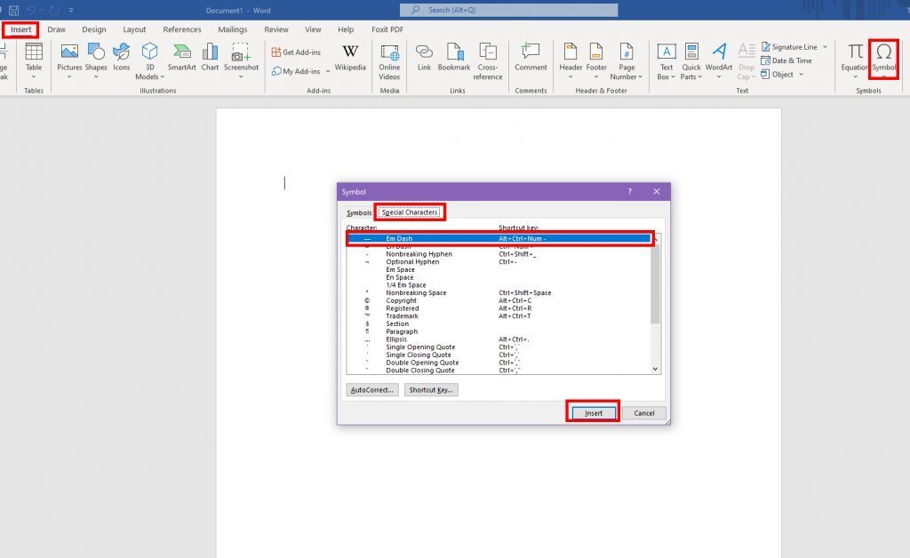Insert a Chart from the ribbon
Screen dimensions: 910x558
[x=210, y=55]
